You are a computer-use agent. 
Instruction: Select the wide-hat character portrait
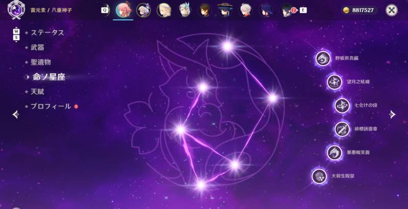[225, 10]
